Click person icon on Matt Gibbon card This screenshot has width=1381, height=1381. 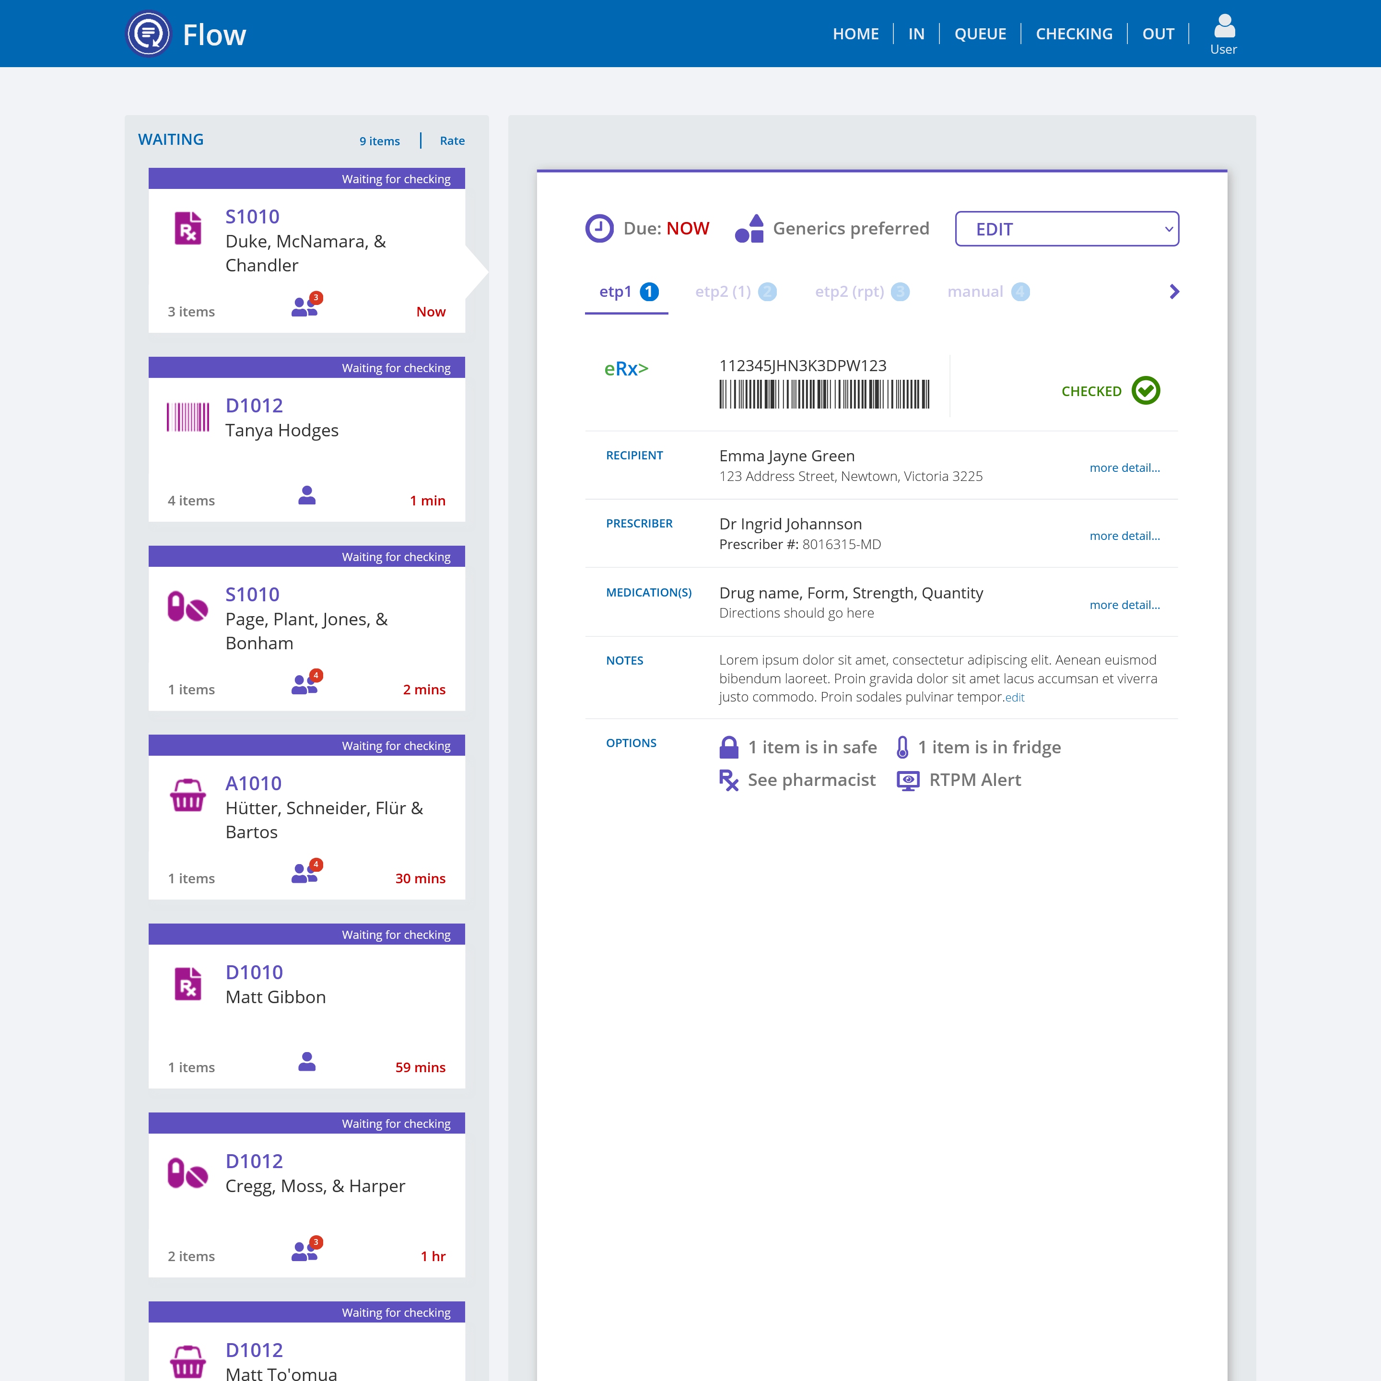[x=307, y=1062]
